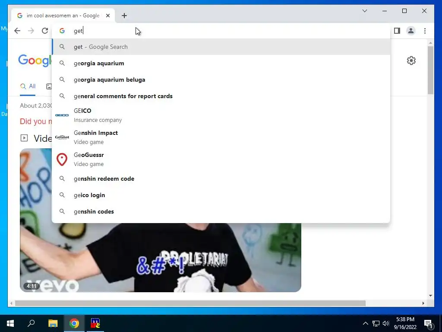Click the page scroll down arrow

(430, 296)
